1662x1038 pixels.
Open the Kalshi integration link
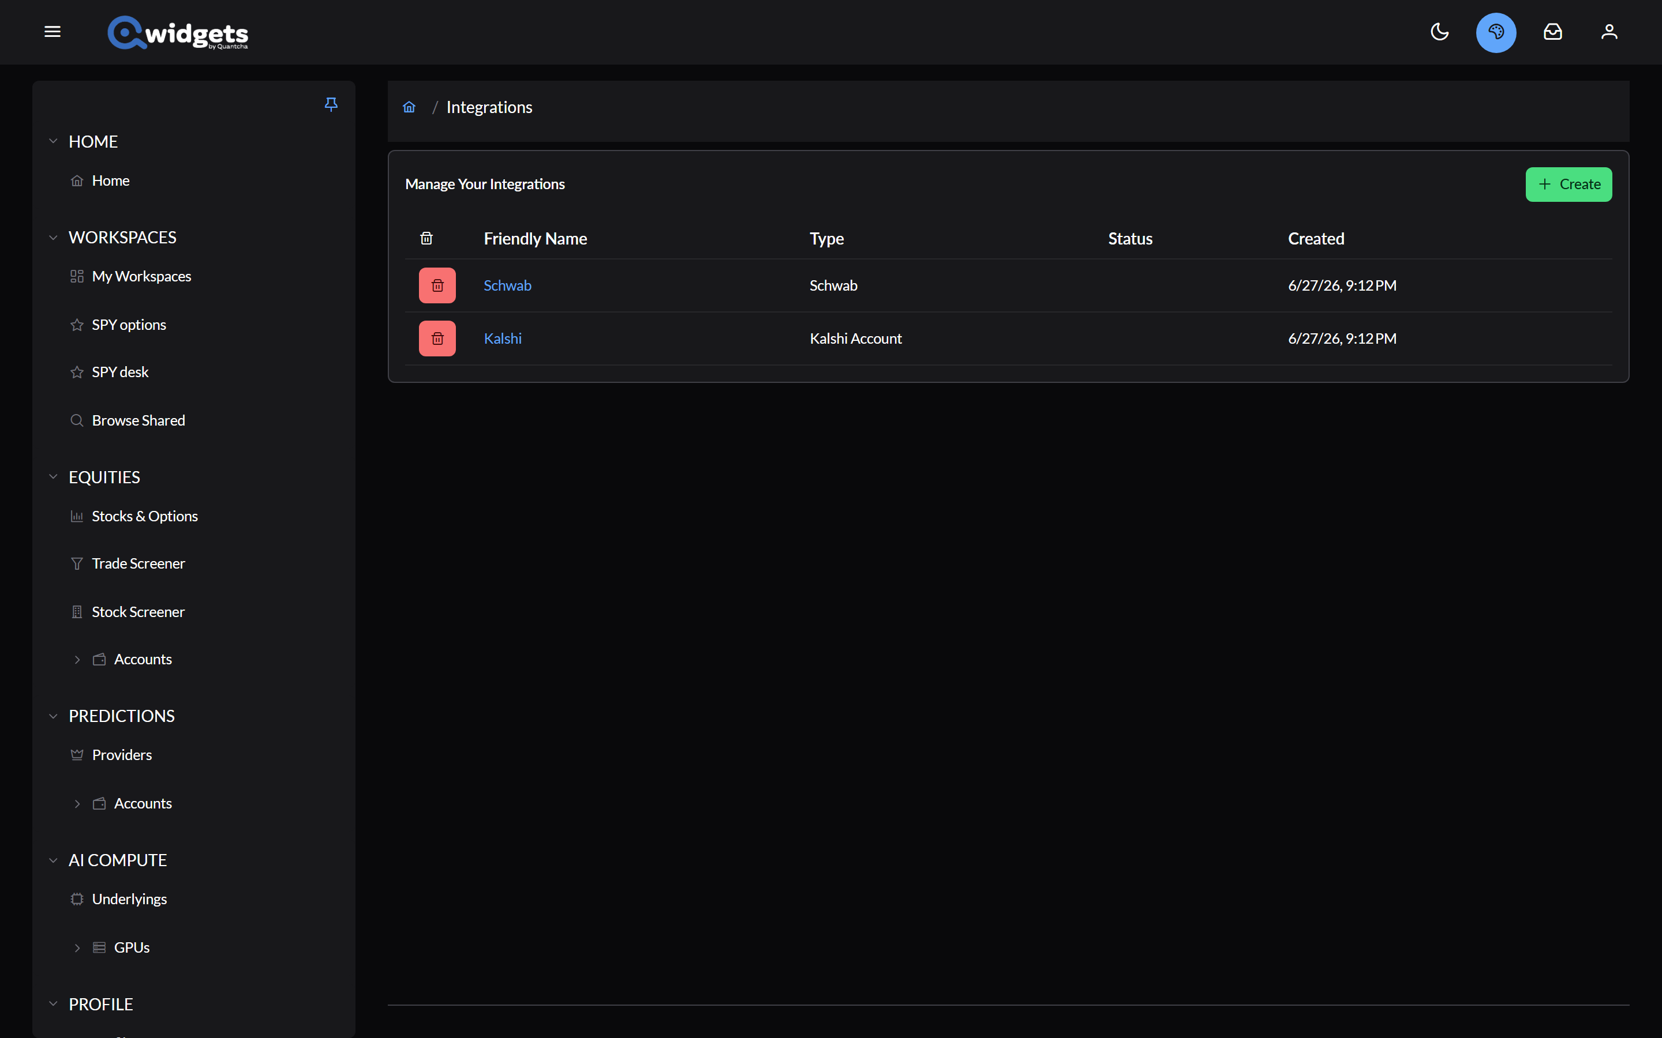pos(503,339)
